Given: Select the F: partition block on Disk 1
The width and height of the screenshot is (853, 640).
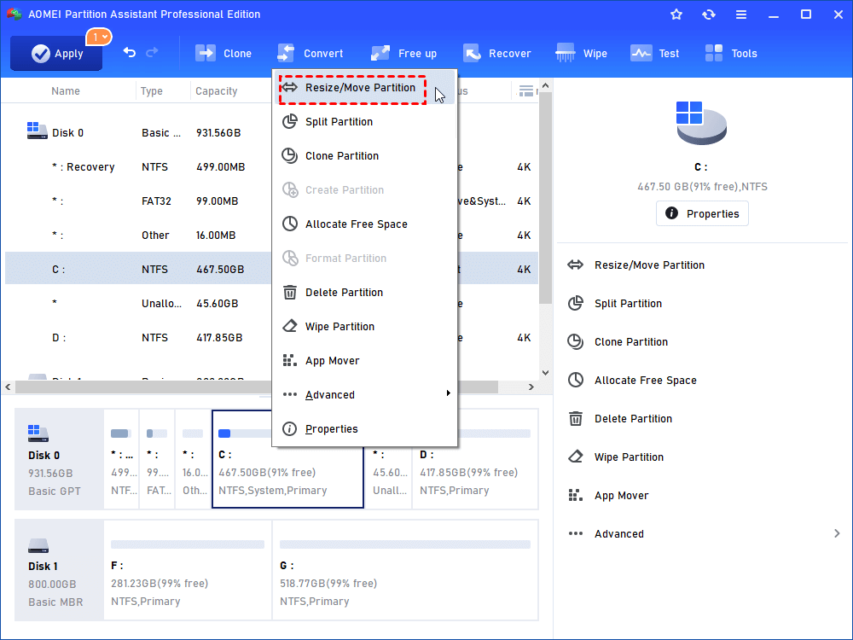Looking at the screenshot, I should (188, 570).
